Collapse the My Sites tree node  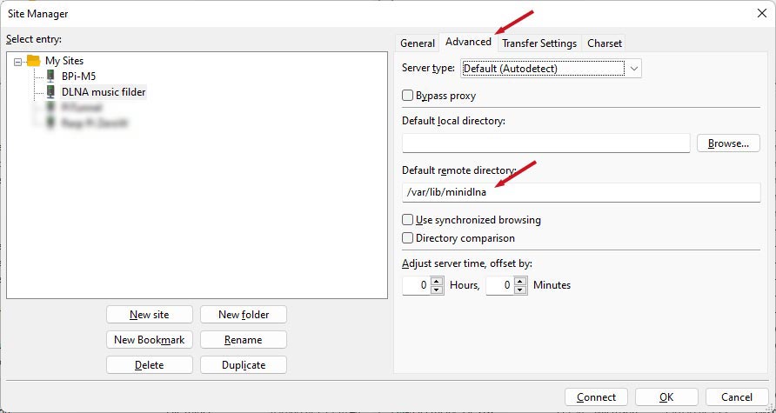point(18,61)
